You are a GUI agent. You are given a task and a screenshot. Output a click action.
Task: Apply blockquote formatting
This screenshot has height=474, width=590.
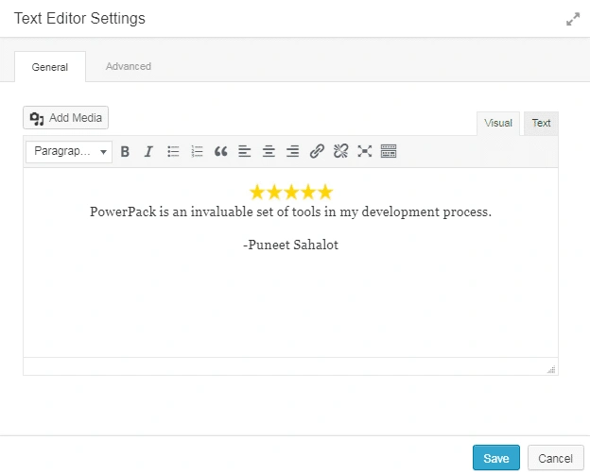click(x=221, y=151)
